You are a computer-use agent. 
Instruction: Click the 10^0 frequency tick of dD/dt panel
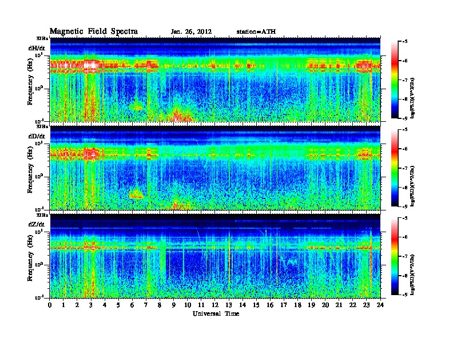(x=39, y=176)
